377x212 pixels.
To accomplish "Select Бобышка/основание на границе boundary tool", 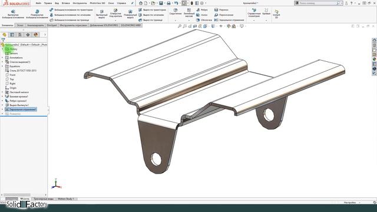I will coord(70,20).
